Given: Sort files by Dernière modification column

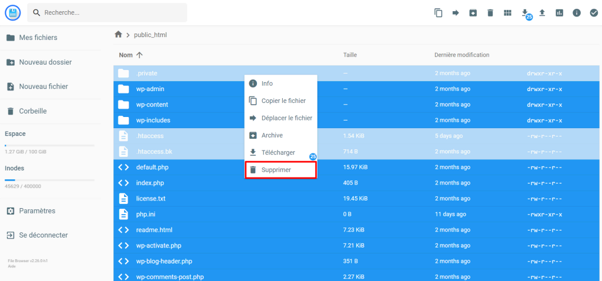Looking at the screenshot, I should (x=461, y=55).
